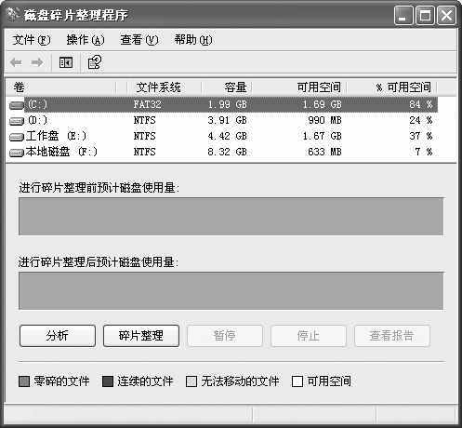Sort by the 卷 column header

(x=61, y=87)
